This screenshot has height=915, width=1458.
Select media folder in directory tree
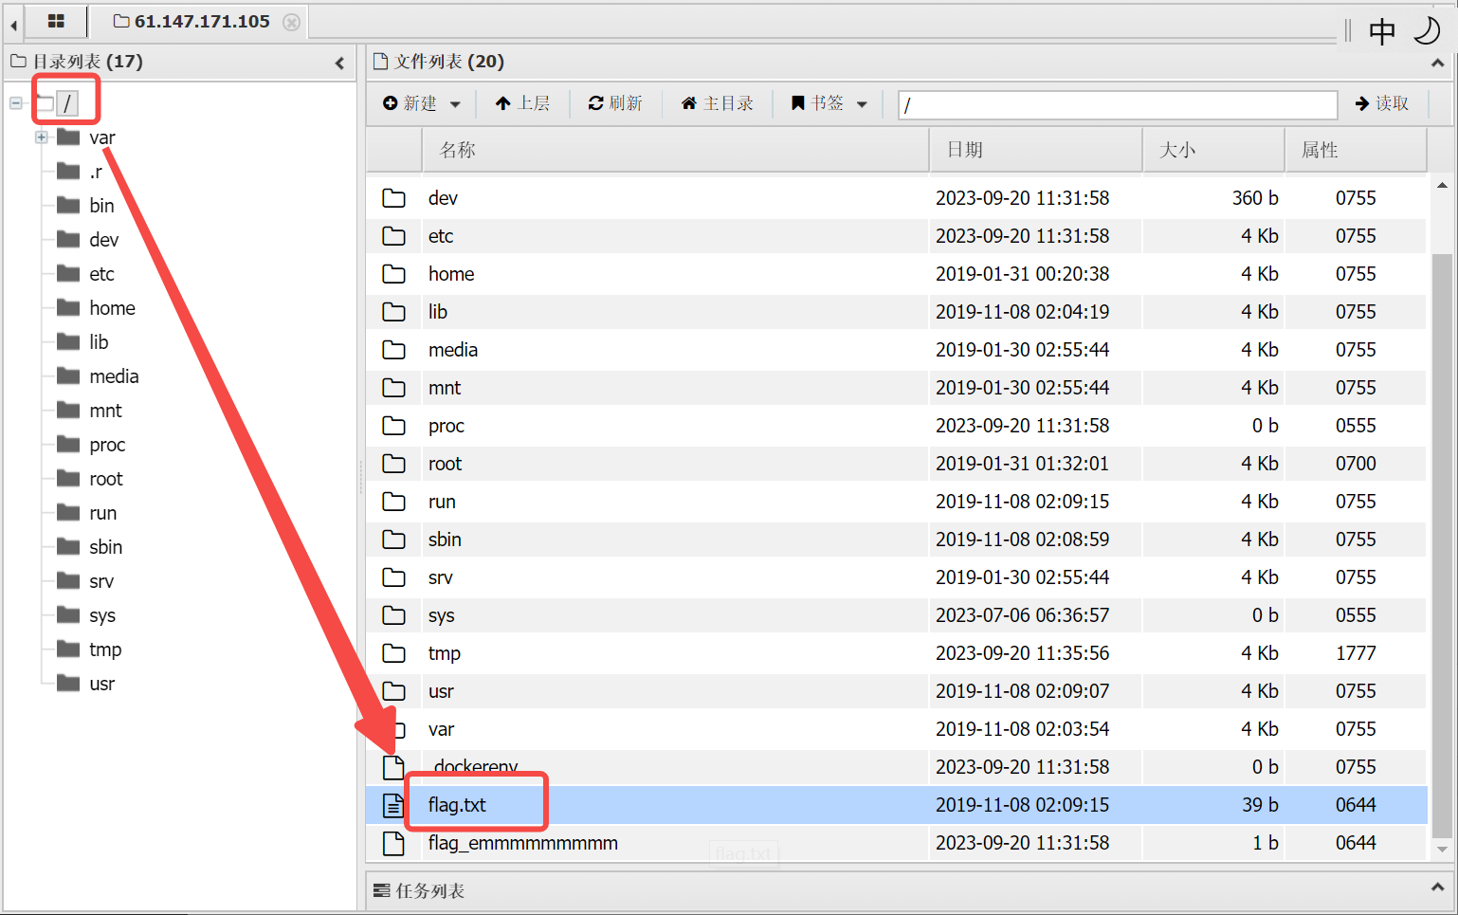click(114, 376)
